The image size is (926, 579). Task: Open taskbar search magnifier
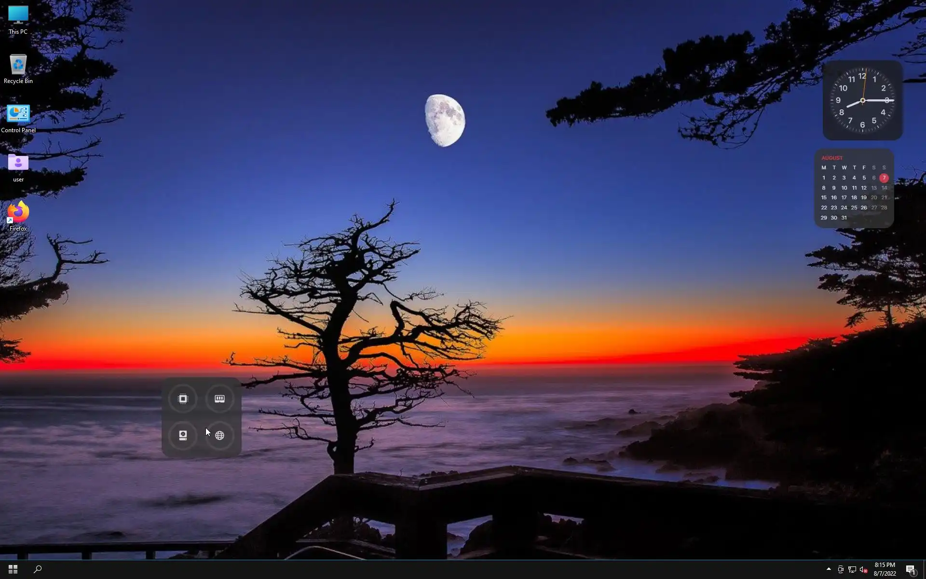(x=38, y=569)
